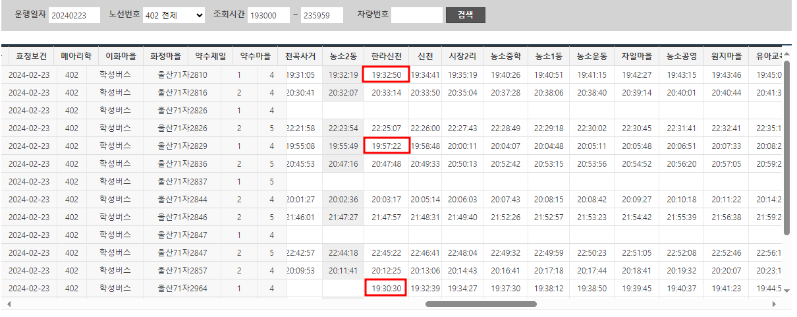Select the red-outlined cell 19:32:50
797x317 pixels.
pos(386,74)
